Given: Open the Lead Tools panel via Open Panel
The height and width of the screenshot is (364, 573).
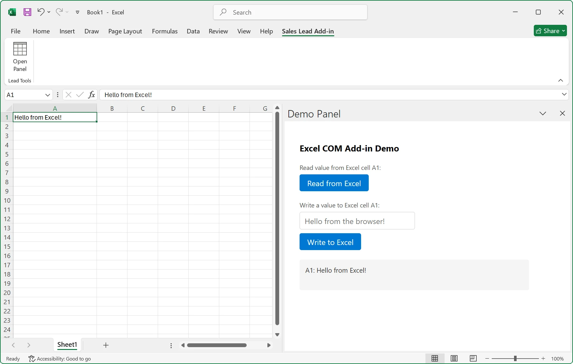Looking at the screenshot, I should (19, 57).
